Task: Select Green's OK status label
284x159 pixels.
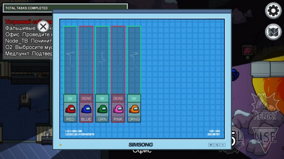Action: (102, 98)
